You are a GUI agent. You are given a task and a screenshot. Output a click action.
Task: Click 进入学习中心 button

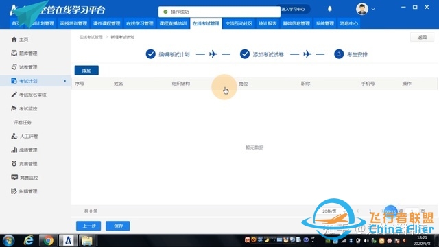click(x=293, y=9)
